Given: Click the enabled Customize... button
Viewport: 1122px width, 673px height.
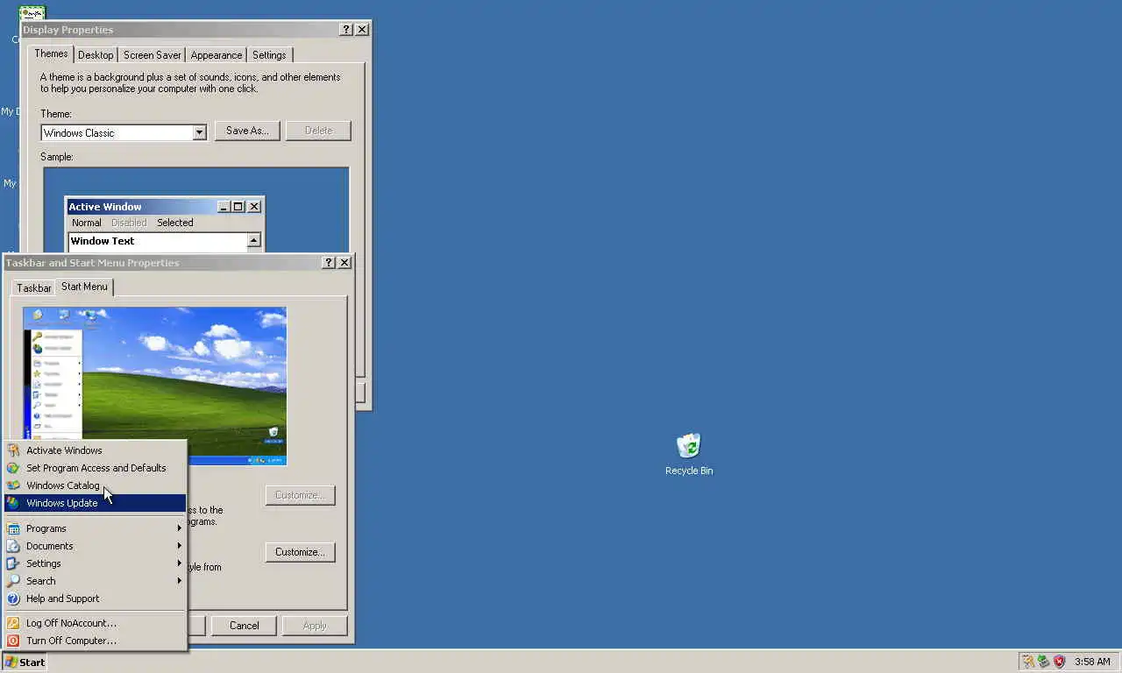Looking at the screenshot, I should pos(300,552).
